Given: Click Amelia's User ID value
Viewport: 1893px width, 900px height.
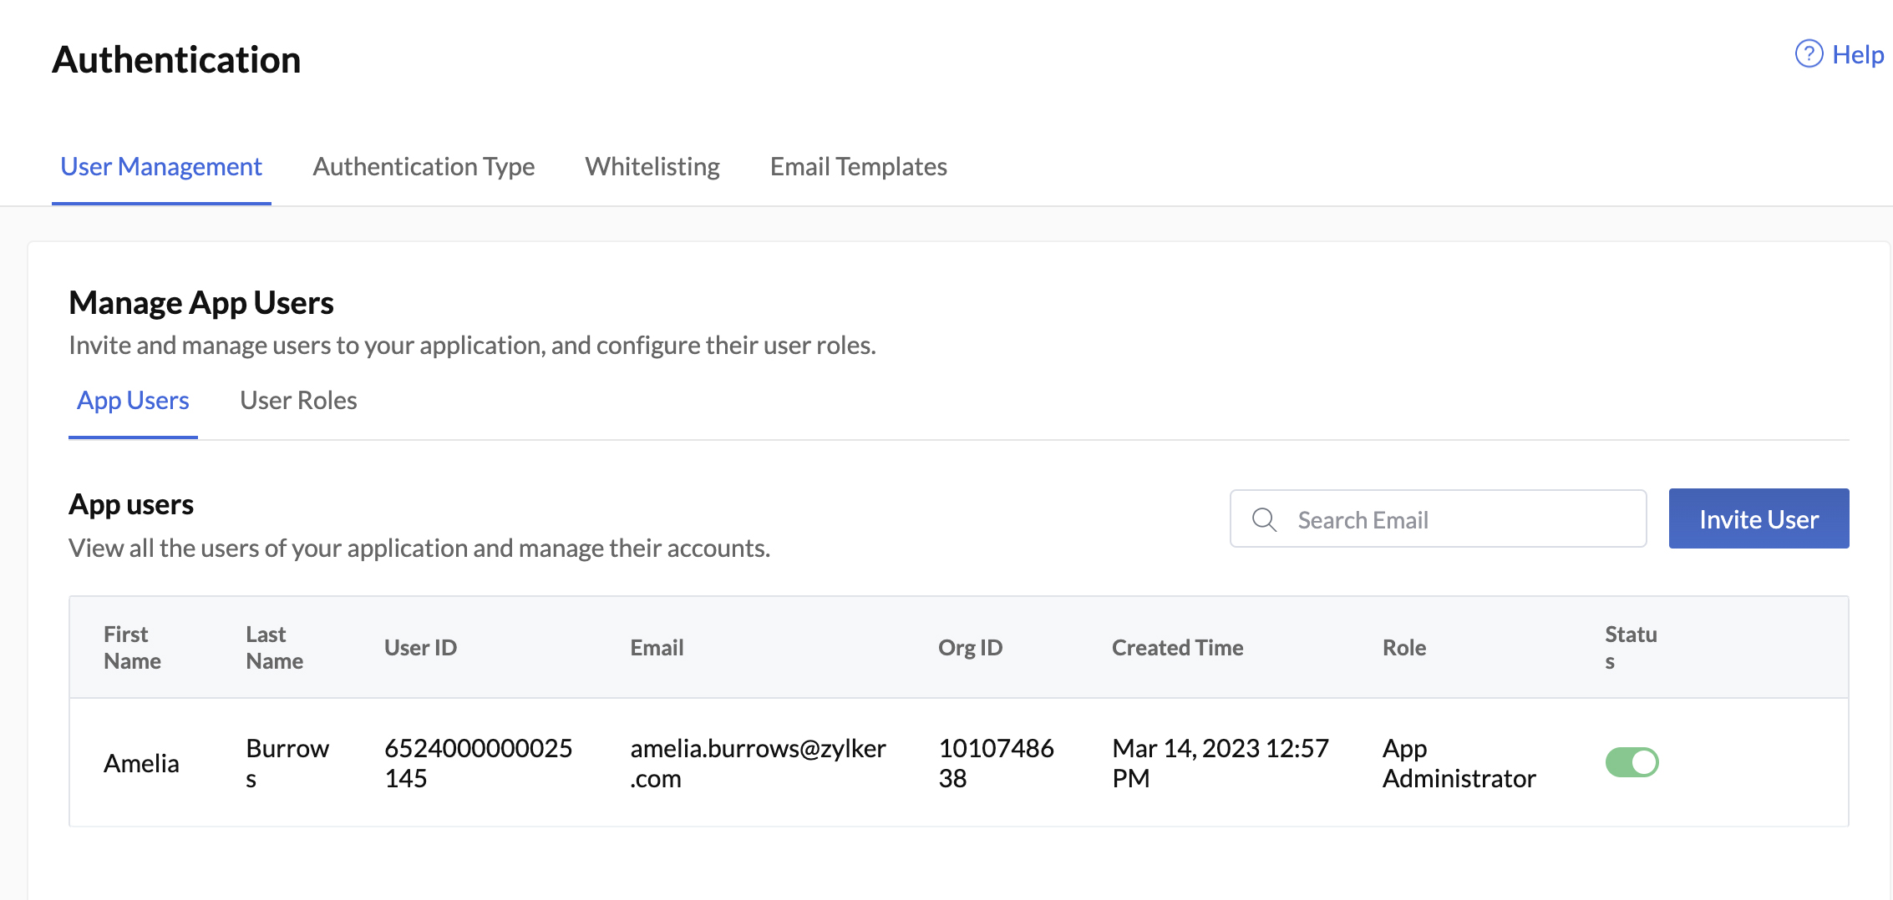Looking at the screenshot, I should click(x=479, y=762).
